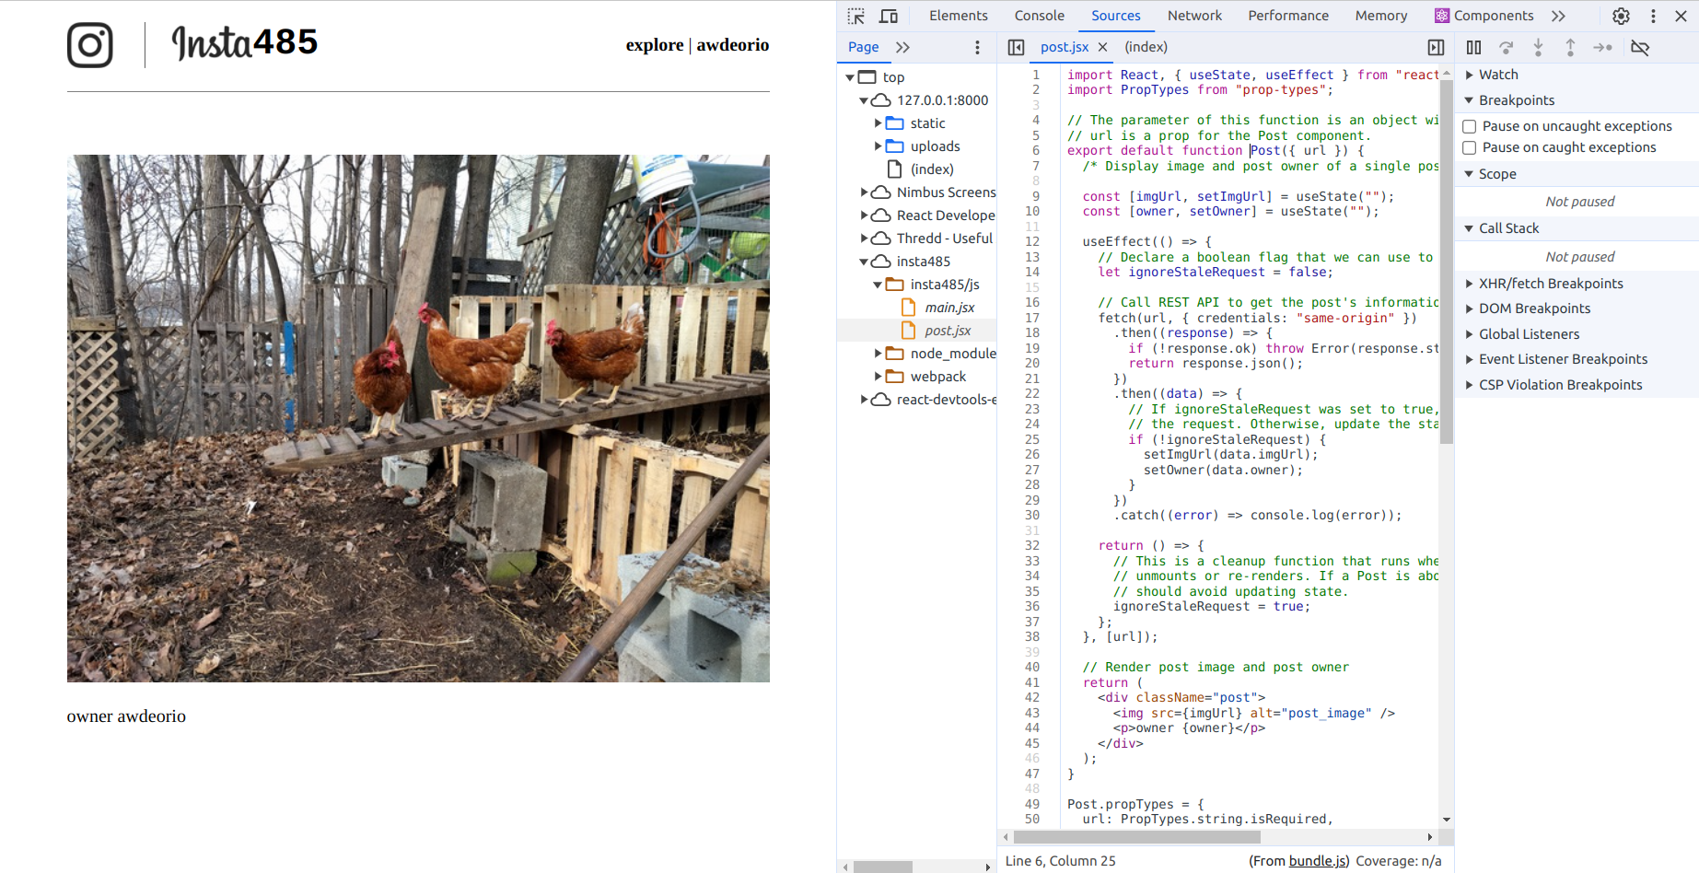Viewport: 1699px width, 873px height.
Task: Click the step into function icon
Action: [x=1538, y=47]
